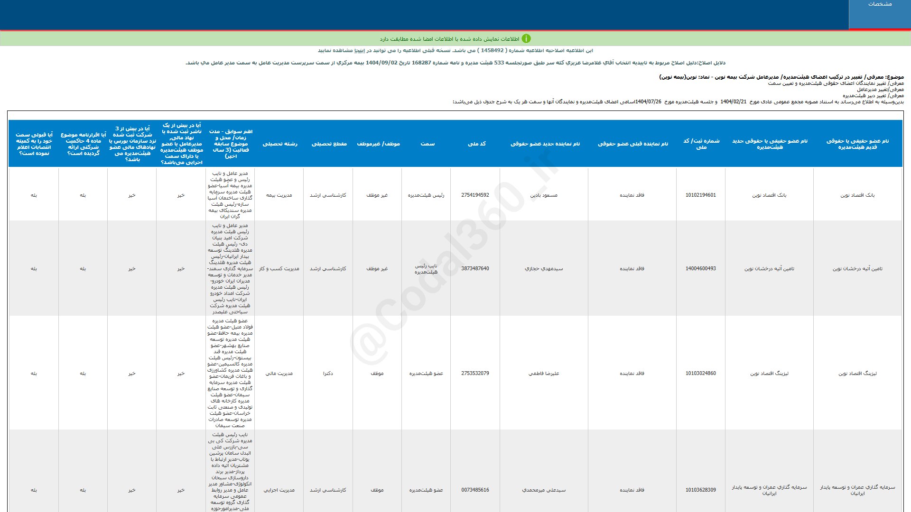Click the سمت column header
Image resolution: width=911 pixels, height=512 pixels.
click(427, 144)
